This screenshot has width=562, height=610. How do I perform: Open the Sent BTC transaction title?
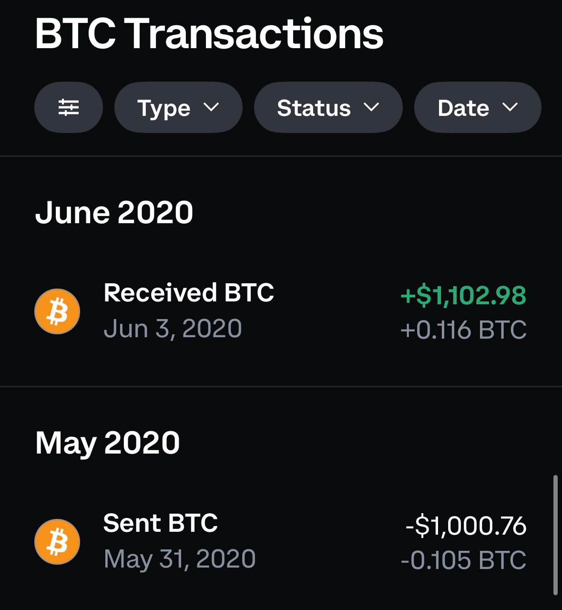160,523
